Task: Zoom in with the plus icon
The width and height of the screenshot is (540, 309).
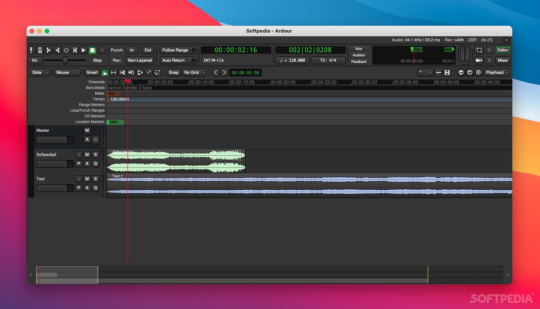Action: tap(470, 72)
